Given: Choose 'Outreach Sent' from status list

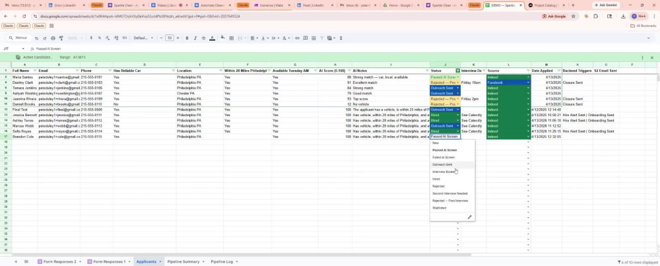Looking at the screenshot, I should (x=442, y=164).
